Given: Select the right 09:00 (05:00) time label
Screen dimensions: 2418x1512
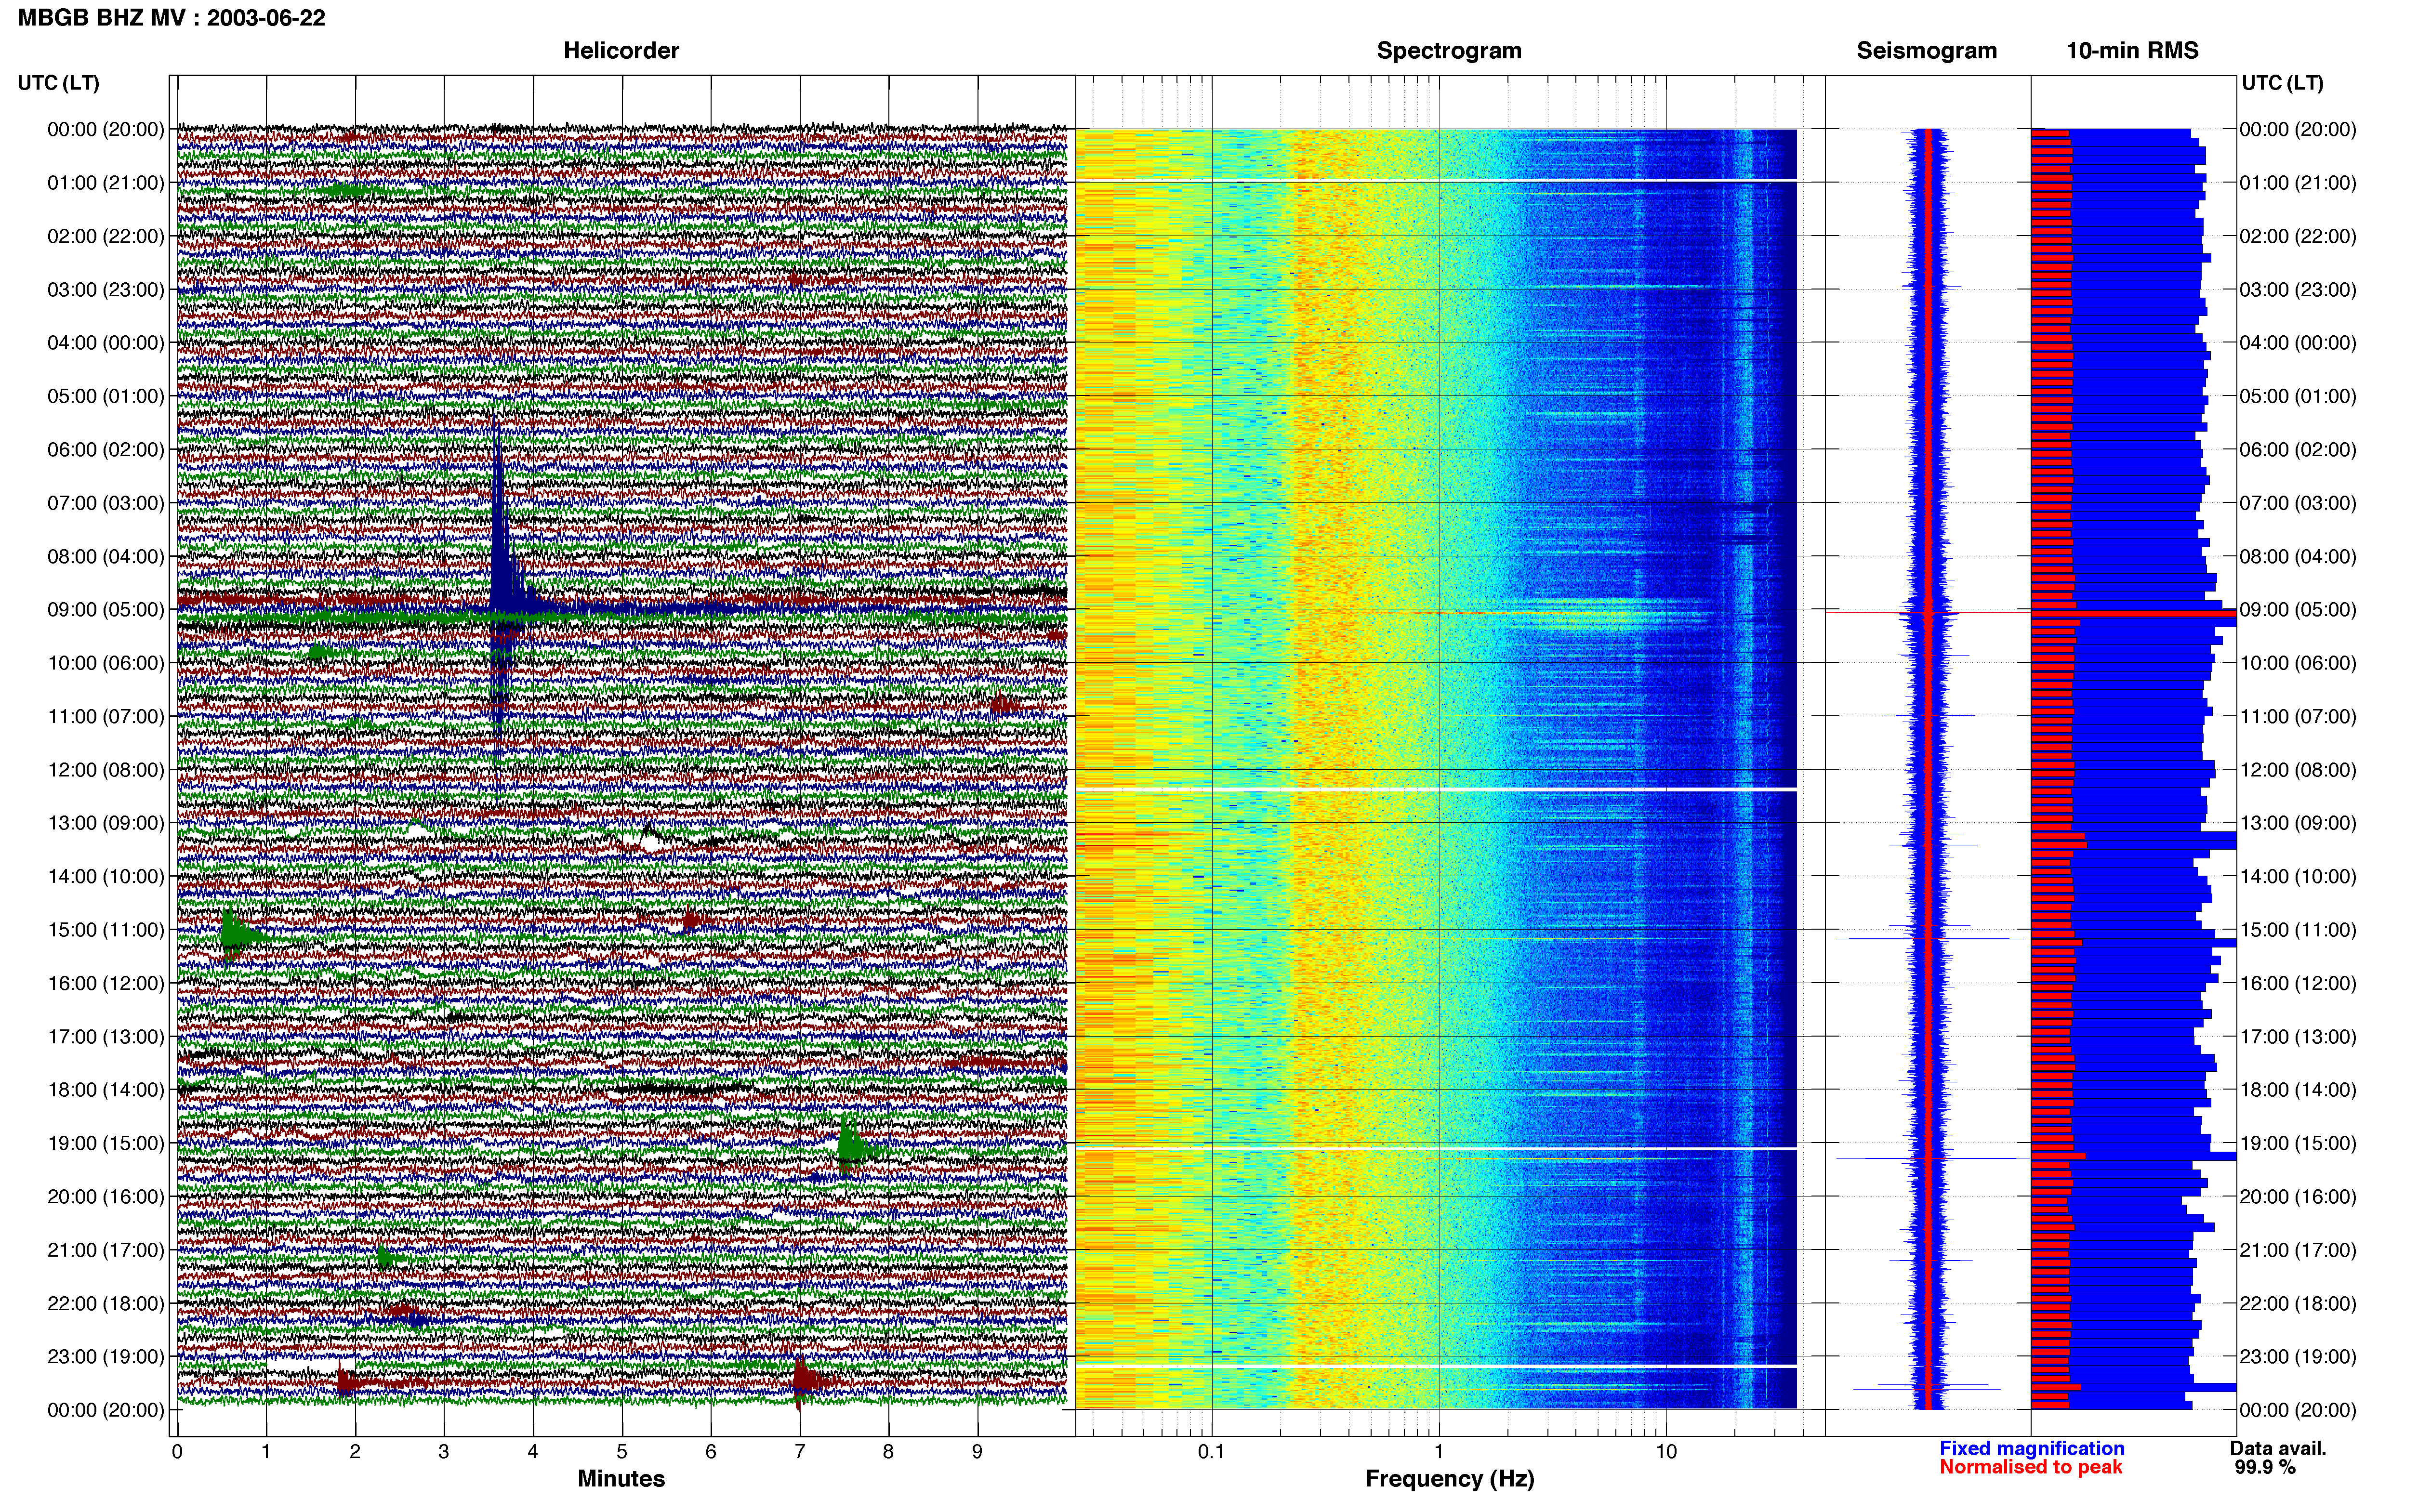Looking at the screenshot, I should pyautogui.click(x=2298, y=609).
